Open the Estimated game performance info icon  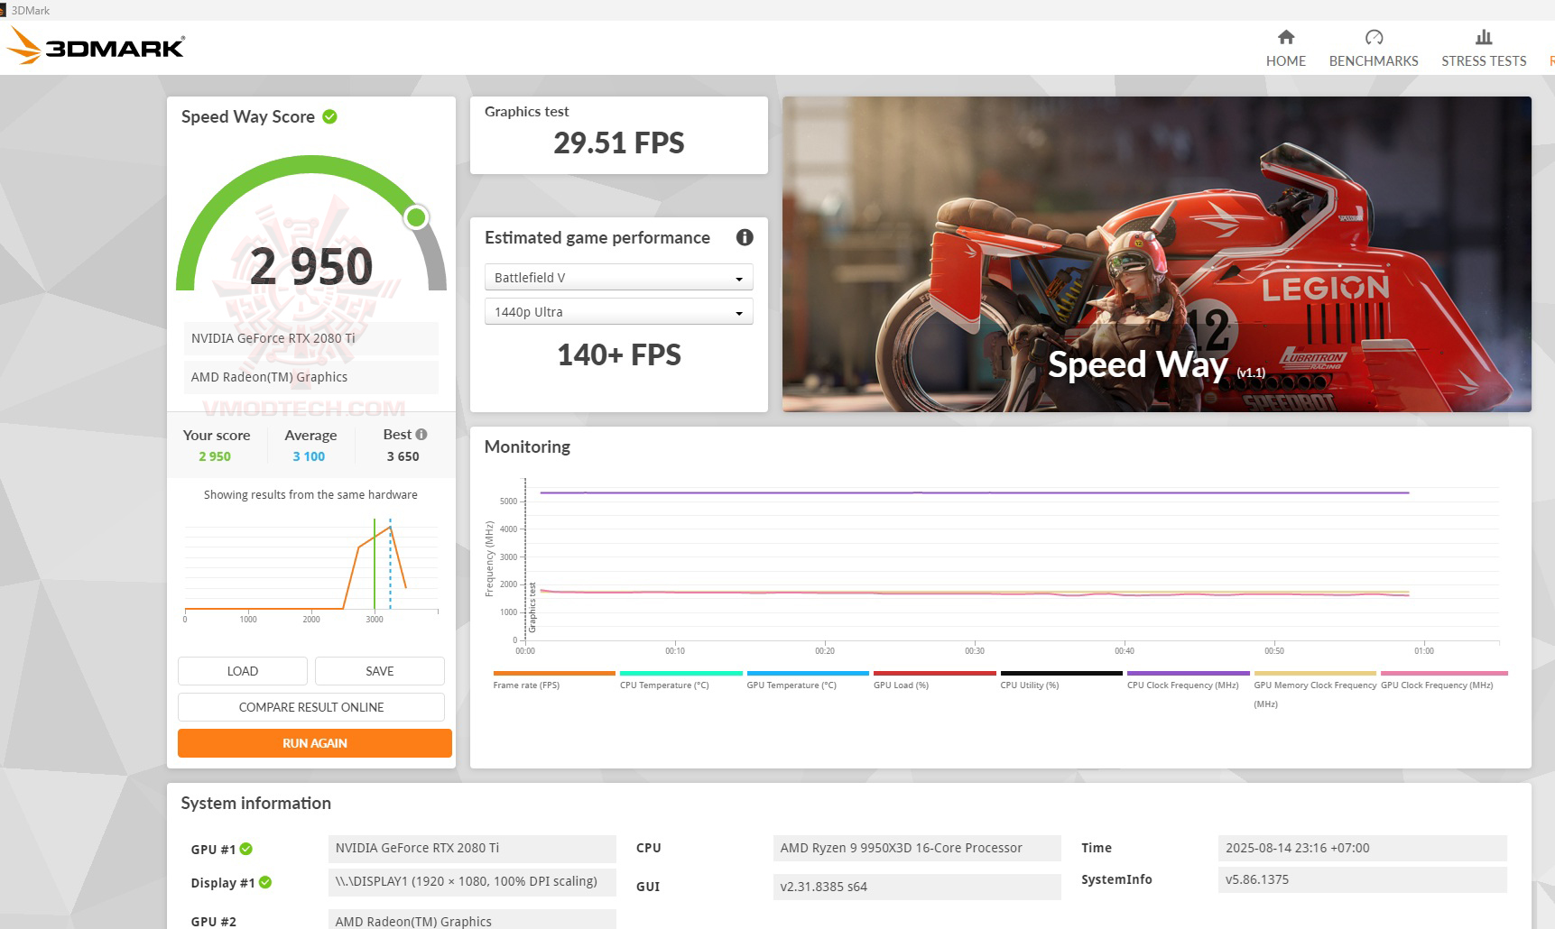point(744,237)
